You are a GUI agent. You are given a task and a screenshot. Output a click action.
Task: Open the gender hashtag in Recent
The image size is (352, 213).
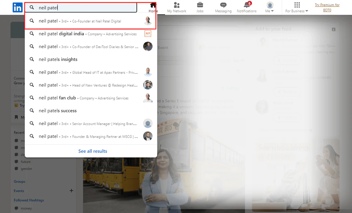click(x=26, y=169)
